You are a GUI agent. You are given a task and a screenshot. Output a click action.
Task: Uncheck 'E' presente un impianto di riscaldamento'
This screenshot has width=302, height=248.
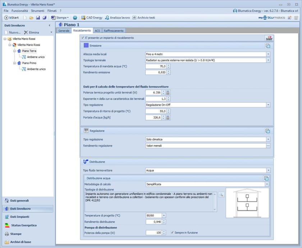tap(83, 38)
